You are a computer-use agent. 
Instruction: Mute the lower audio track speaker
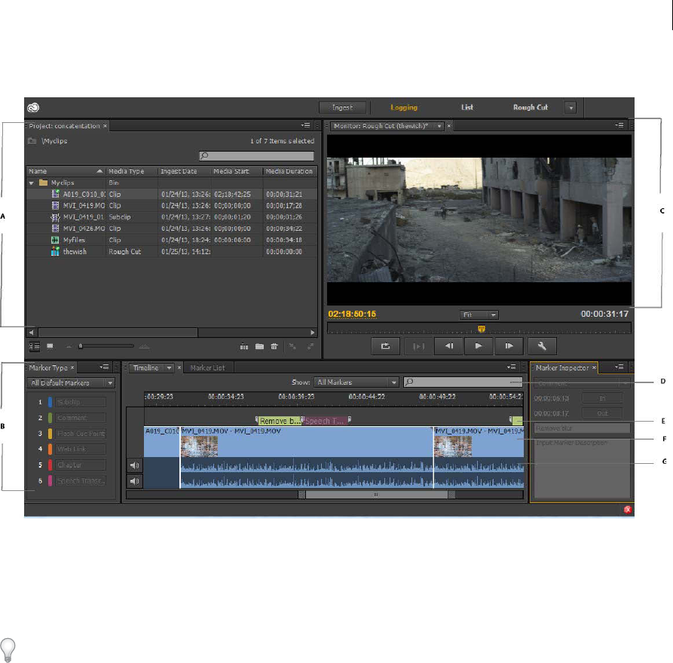(134, 481)
